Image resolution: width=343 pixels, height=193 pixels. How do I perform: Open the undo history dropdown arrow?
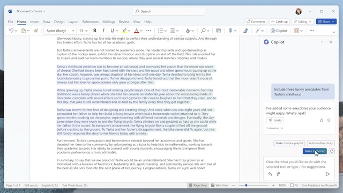pyautogui.click(x=16, y=31)
